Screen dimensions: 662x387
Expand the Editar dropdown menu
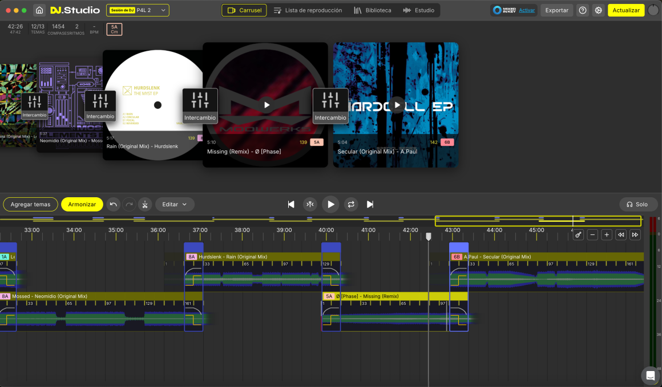click(175, 205)
